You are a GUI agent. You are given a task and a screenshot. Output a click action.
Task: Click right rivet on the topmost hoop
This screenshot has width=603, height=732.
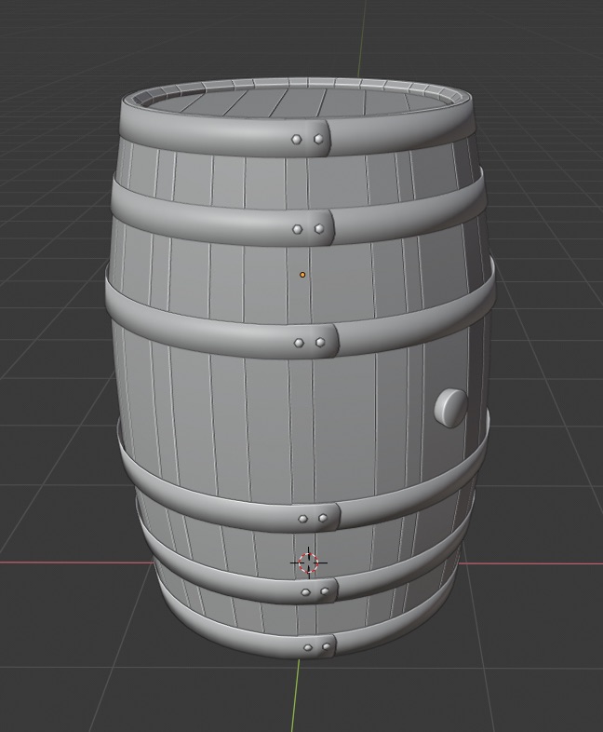318,139
